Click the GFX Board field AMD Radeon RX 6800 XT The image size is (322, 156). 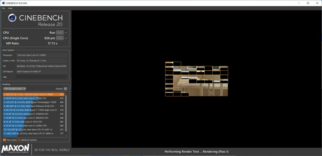[x=42, y=72]
